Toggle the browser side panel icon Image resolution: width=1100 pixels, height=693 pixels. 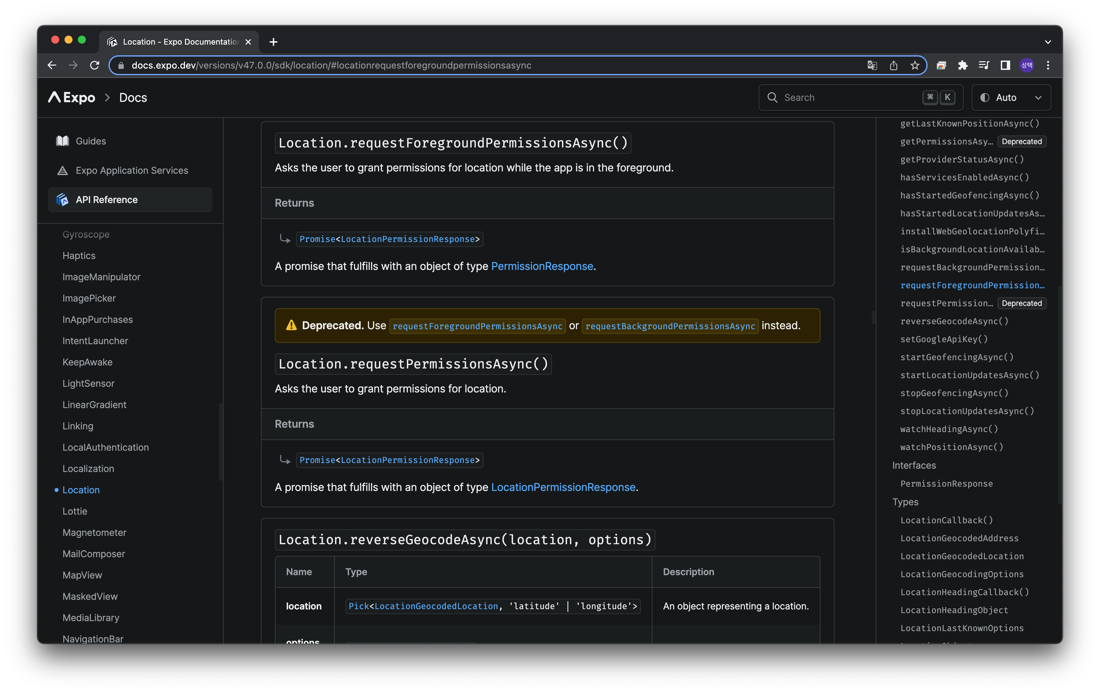pos(1005,65)
